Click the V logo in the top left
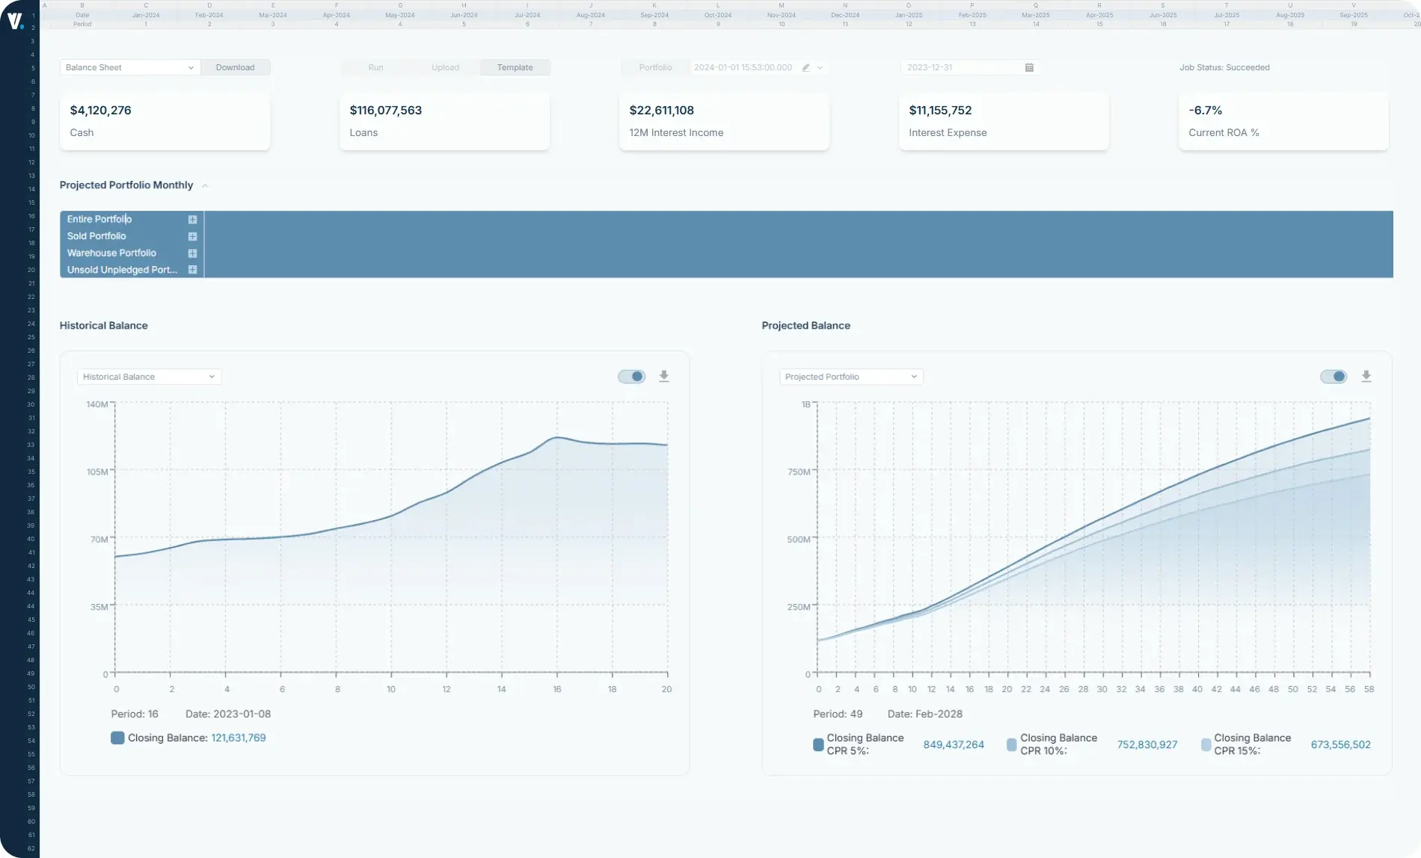Image resolution: width=1421 pixels, height=858 pixels. tap(15, 19)
